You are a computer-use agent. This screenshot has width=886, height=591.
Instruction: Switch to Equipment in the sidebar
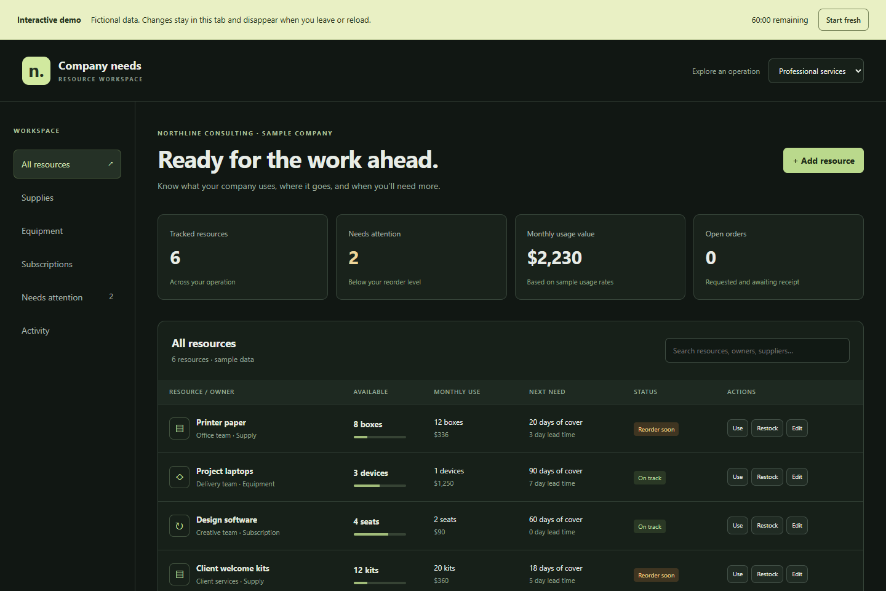pyautogui.click(x=67, y=231)
